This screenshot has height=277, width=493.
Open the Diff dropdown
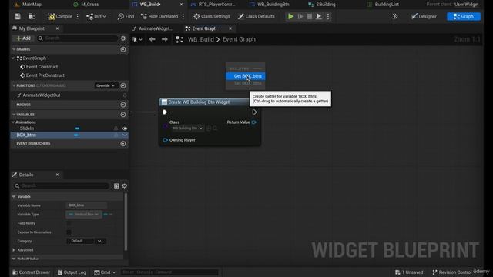click(96, 16)
